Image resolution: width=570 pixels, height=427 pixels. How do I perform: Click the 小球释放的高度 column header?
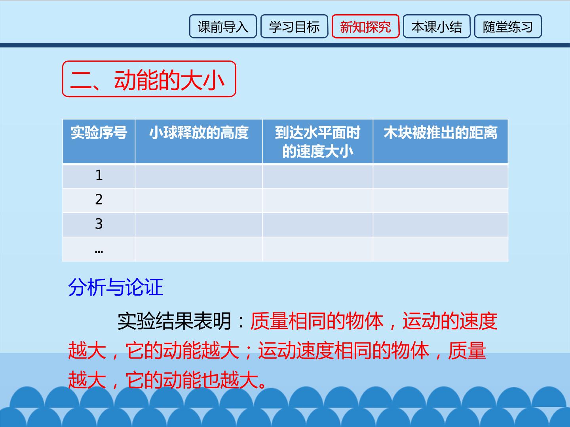(x=199, y=141)
